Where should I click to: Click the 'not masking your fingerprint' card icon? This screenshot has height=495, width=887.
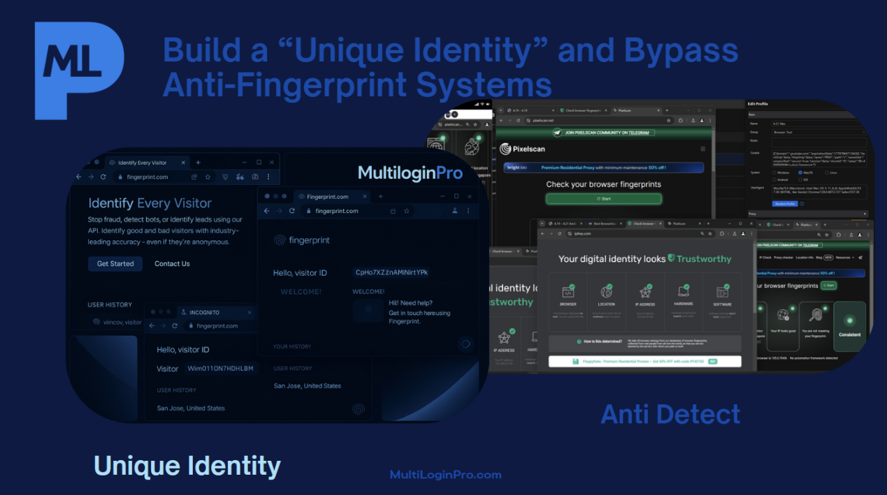pos(816,315)
